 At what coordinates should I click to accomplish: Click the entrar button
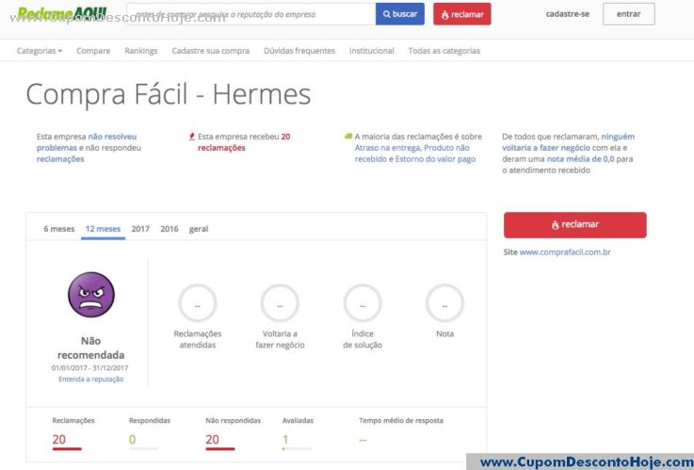[x=628, y=14]
